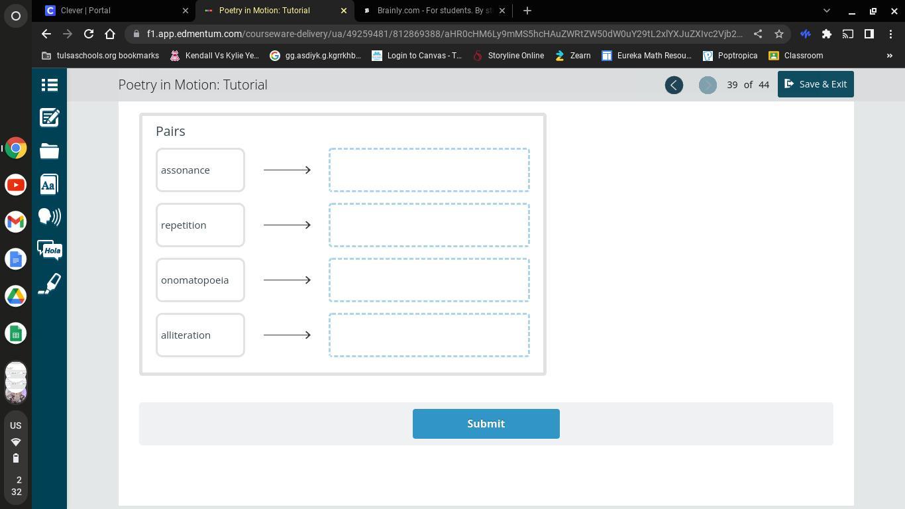Select the assonance tile
This screenshot has height=509, width=905.
tap(200, 170)
